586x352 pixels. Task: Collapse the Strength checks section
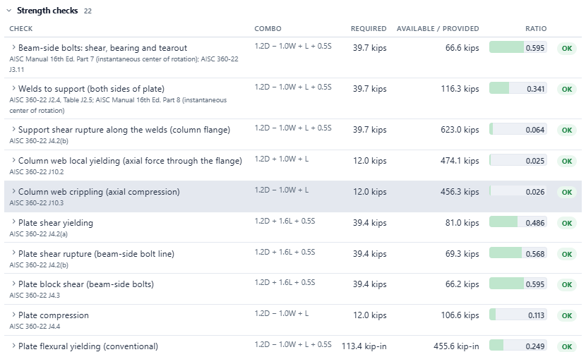pyautogui.click(x=9, y=11)
